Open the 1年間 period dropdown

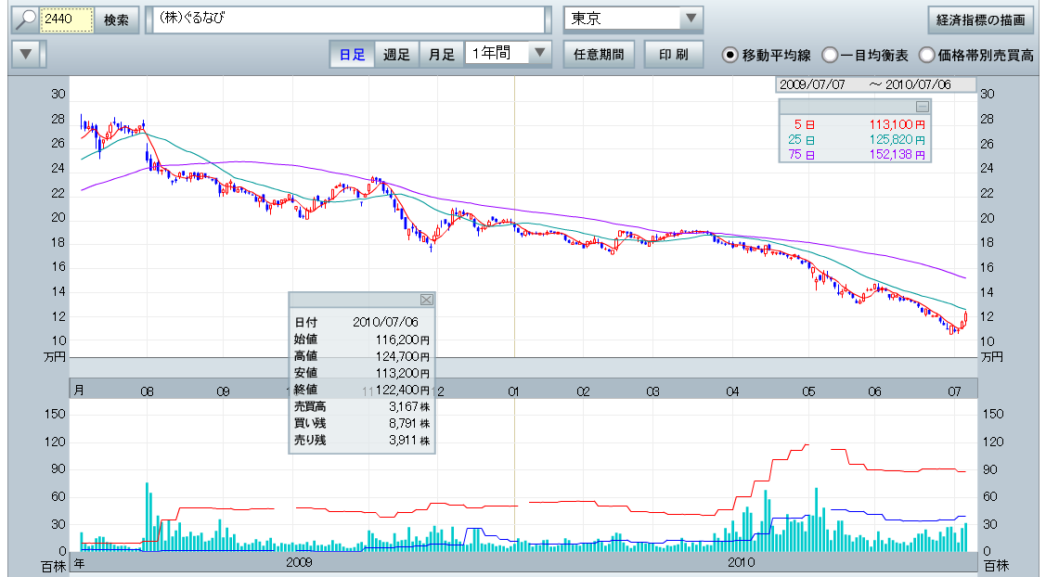(x=540, y=54)
